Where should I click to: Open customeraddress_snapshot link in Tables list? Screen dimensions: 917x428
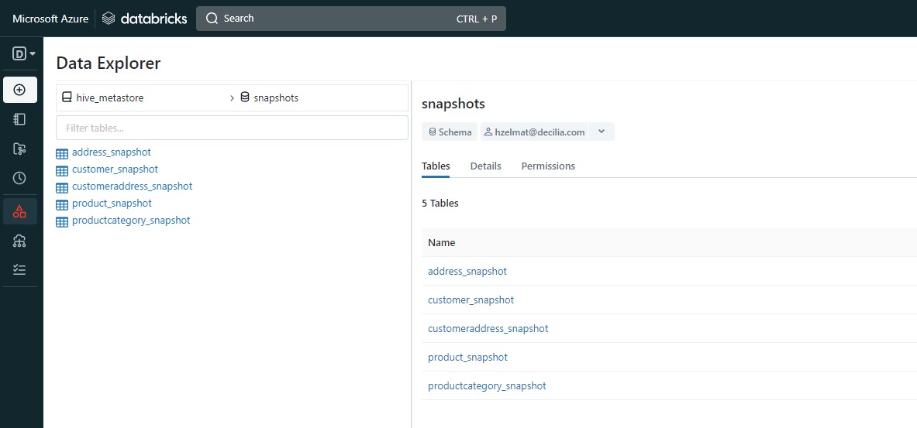[488, 329]
